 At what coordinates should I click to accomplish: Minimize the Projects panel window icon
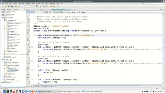[25, 10]
